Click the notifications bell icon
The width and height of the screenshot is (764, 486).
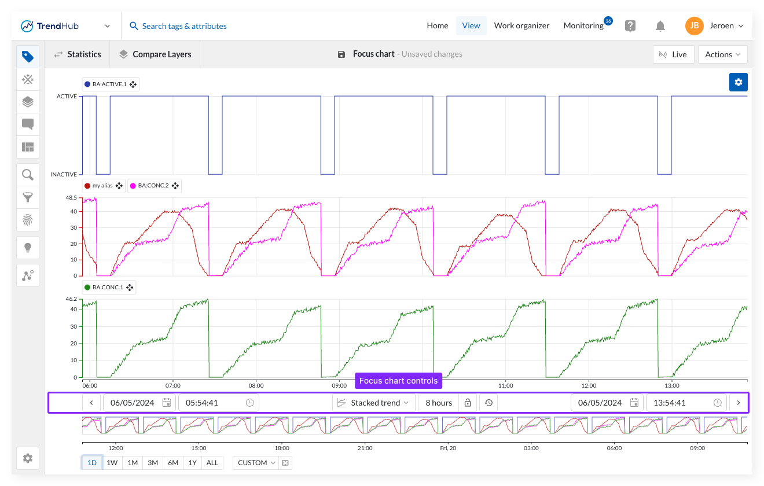pyautogui.click(x=660, y=26)
